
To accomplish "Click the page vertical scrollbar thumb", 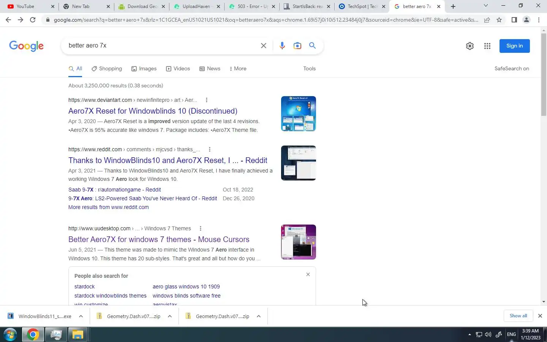I will [x=544, y=74].
